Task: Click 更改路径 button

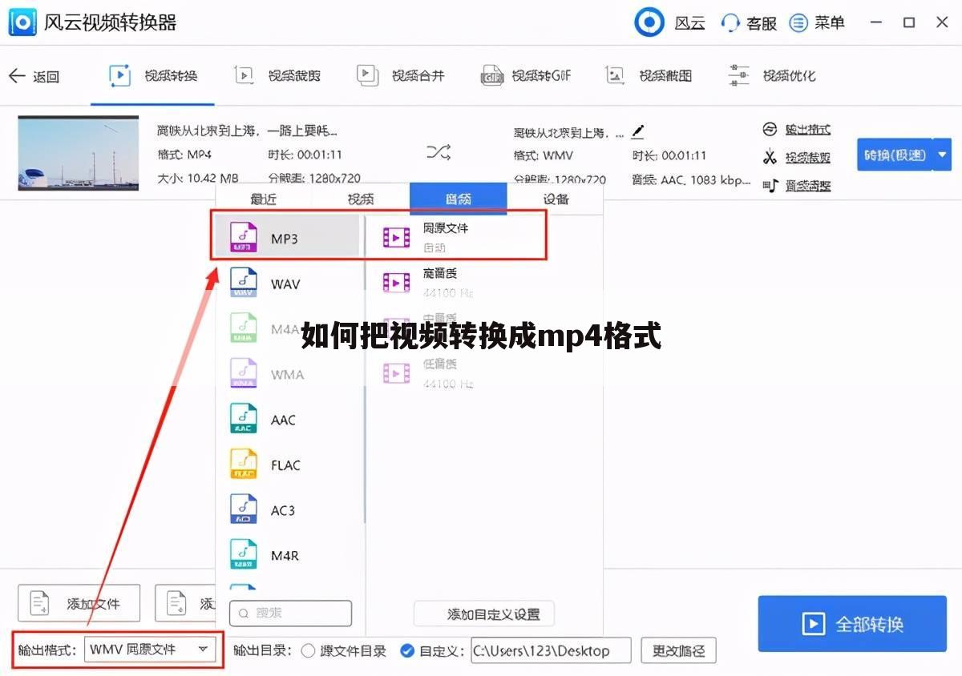Action: (679, 651)
